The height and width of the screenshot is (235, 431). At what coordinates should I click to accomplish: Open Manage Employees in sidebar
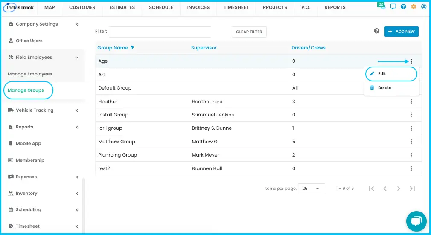tap(30, 74)
